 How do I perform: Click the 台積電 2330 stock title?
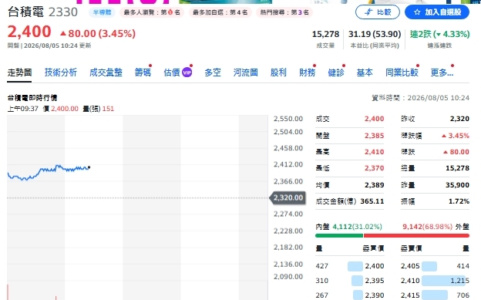point(42,12)
